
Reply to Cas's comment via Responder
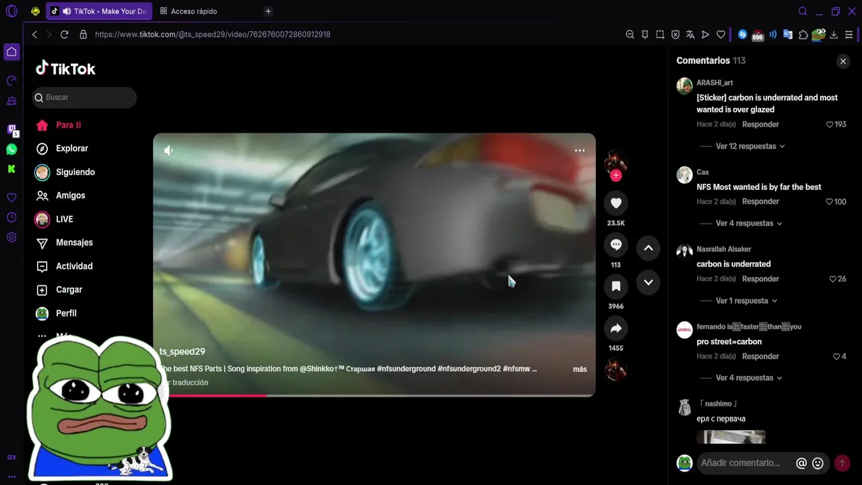tap(760, 201)
